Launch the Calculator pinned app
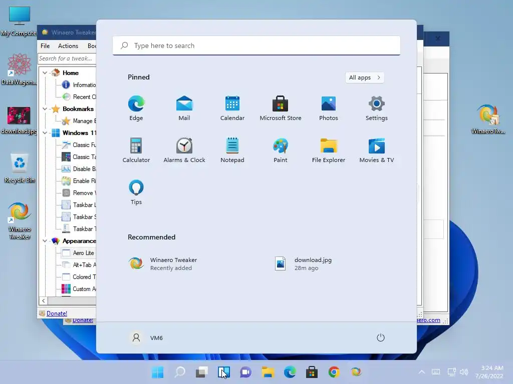Image resolution: width=513 pixels, height=384 pixels. pos(136,150)
